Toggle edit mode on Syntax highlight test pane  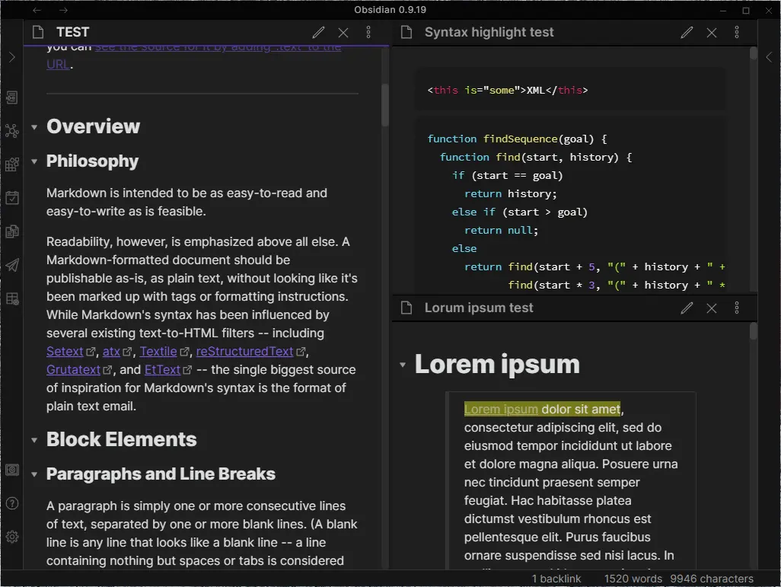[x=687, y=32]
